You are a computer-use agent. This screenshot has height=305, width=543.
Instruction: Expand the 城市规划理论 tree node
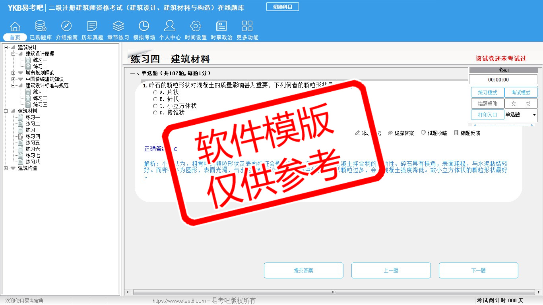(x=14, y=73)
